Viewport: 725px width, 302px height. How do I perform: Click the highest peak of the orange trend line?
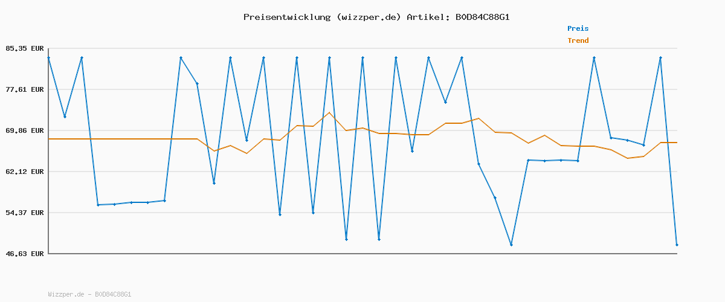tap(329, 113)
